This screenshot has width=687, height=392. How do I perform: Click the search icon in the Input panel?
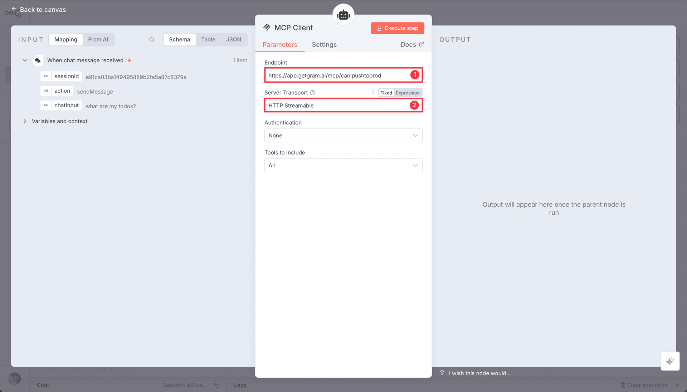152,40
